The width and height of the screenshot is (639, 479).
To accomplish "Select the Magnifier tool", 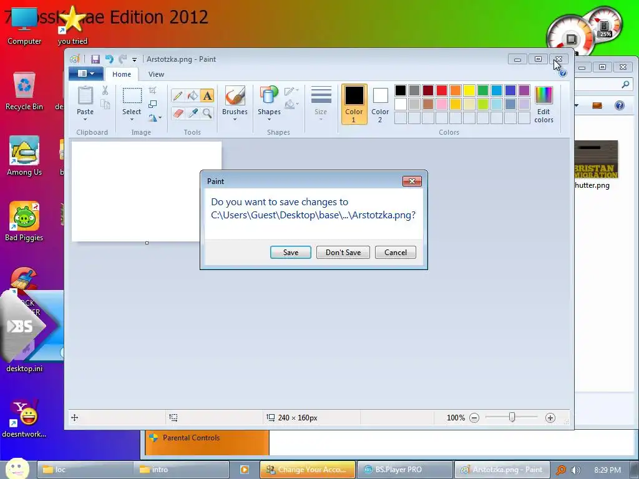I will (x=207, y=113).
